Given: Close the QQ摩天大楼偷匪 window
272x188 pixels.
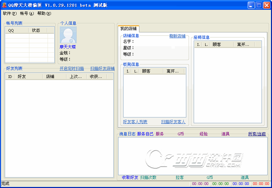Looking at the screenshot, I should 267,5.
